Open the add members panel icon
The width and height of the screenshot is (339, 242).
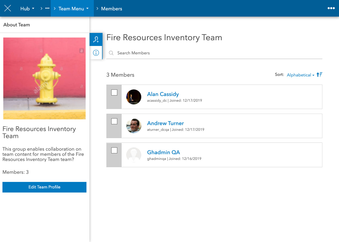96,39
